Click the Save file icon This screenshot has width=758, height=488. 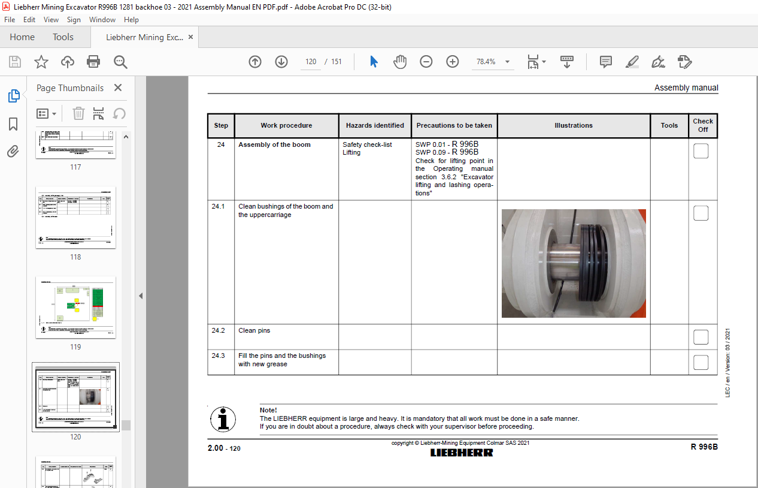(15, 61)
